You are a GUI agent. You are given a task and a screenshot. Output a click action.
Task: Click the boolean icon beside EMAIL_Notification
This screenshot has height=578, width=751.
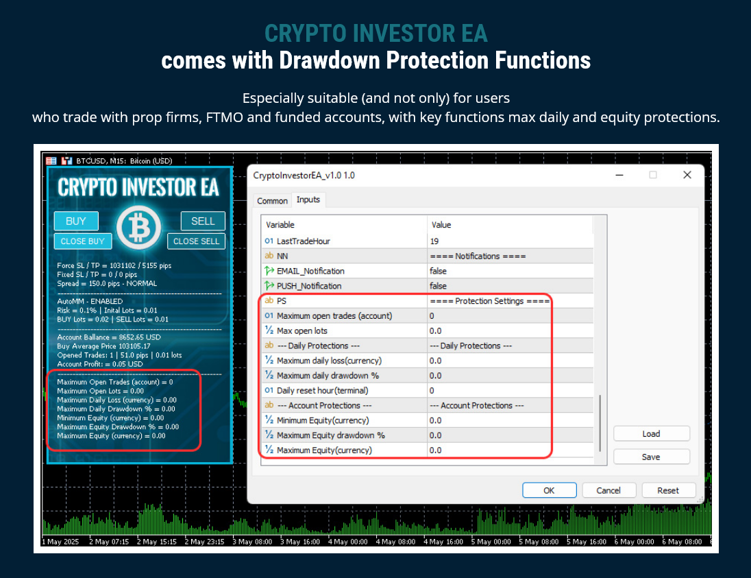269,271
